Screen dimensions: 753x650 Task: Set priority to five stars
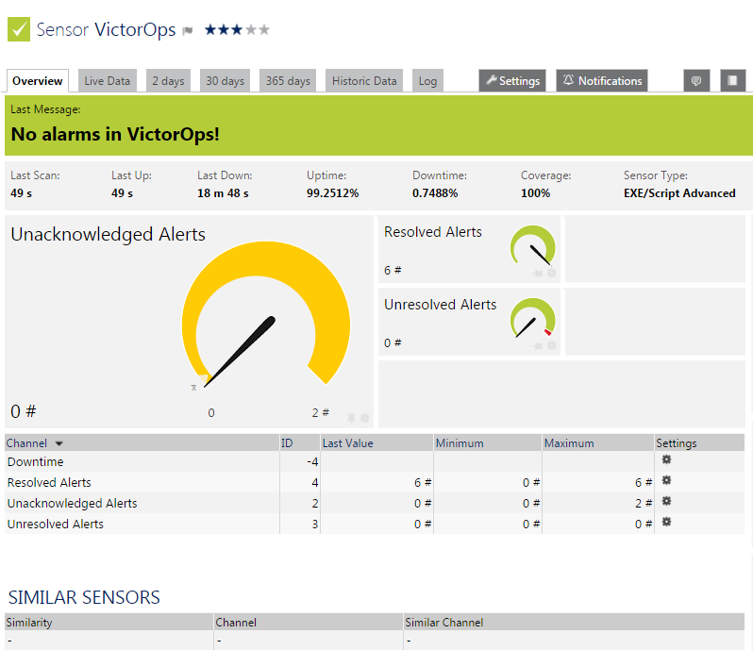point(264,30)
